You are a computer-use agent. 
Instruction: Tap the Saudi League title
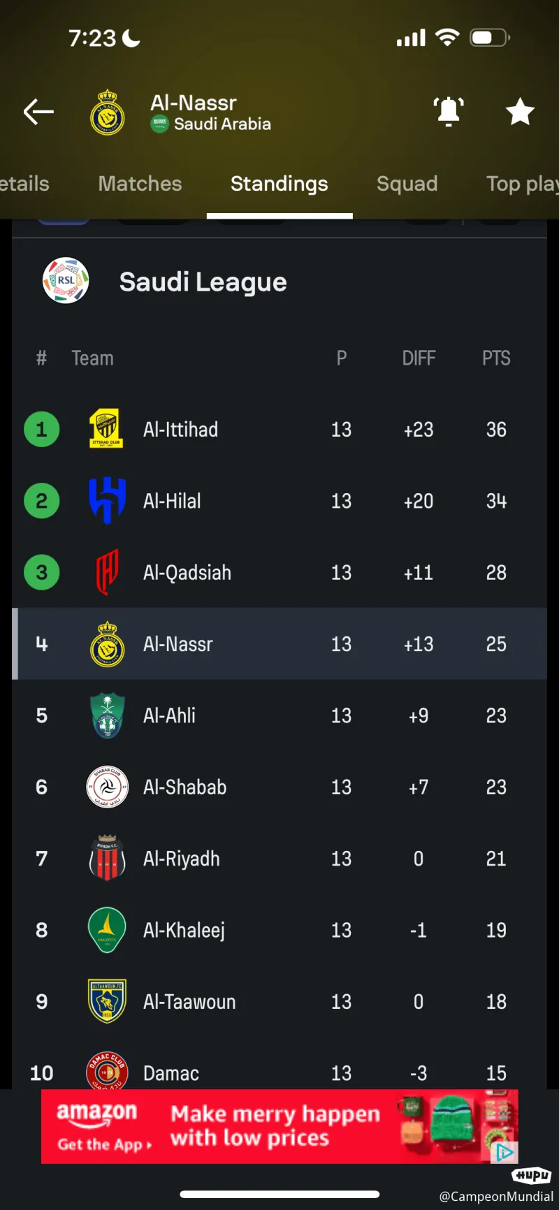pyautogui.click(x=203, y=282)
